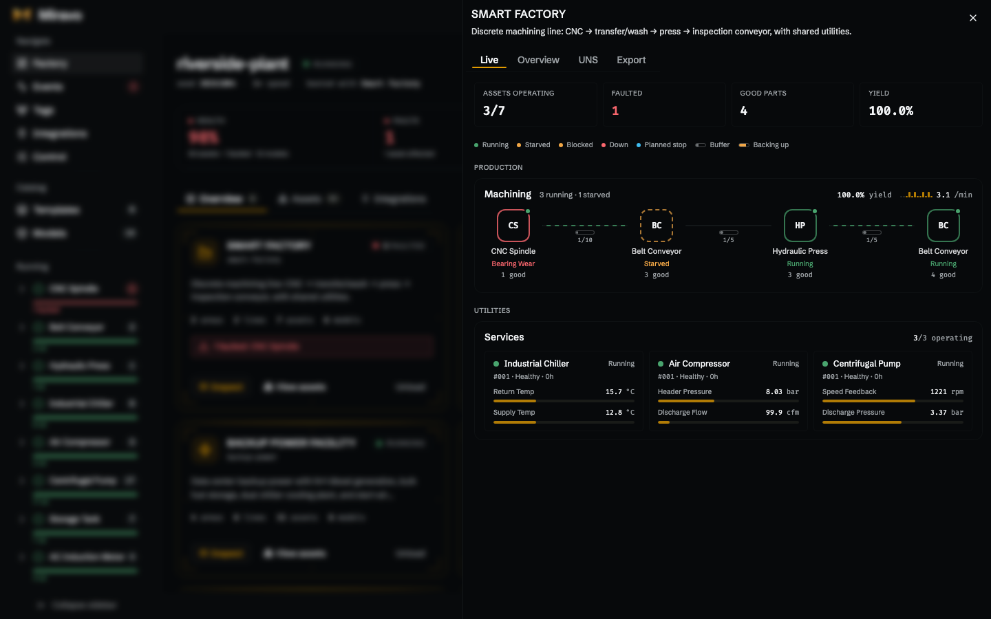The image size is (991, 619).
Task: Click the 8.03 bar header pressure value
Action: click(x=782, y=392)
